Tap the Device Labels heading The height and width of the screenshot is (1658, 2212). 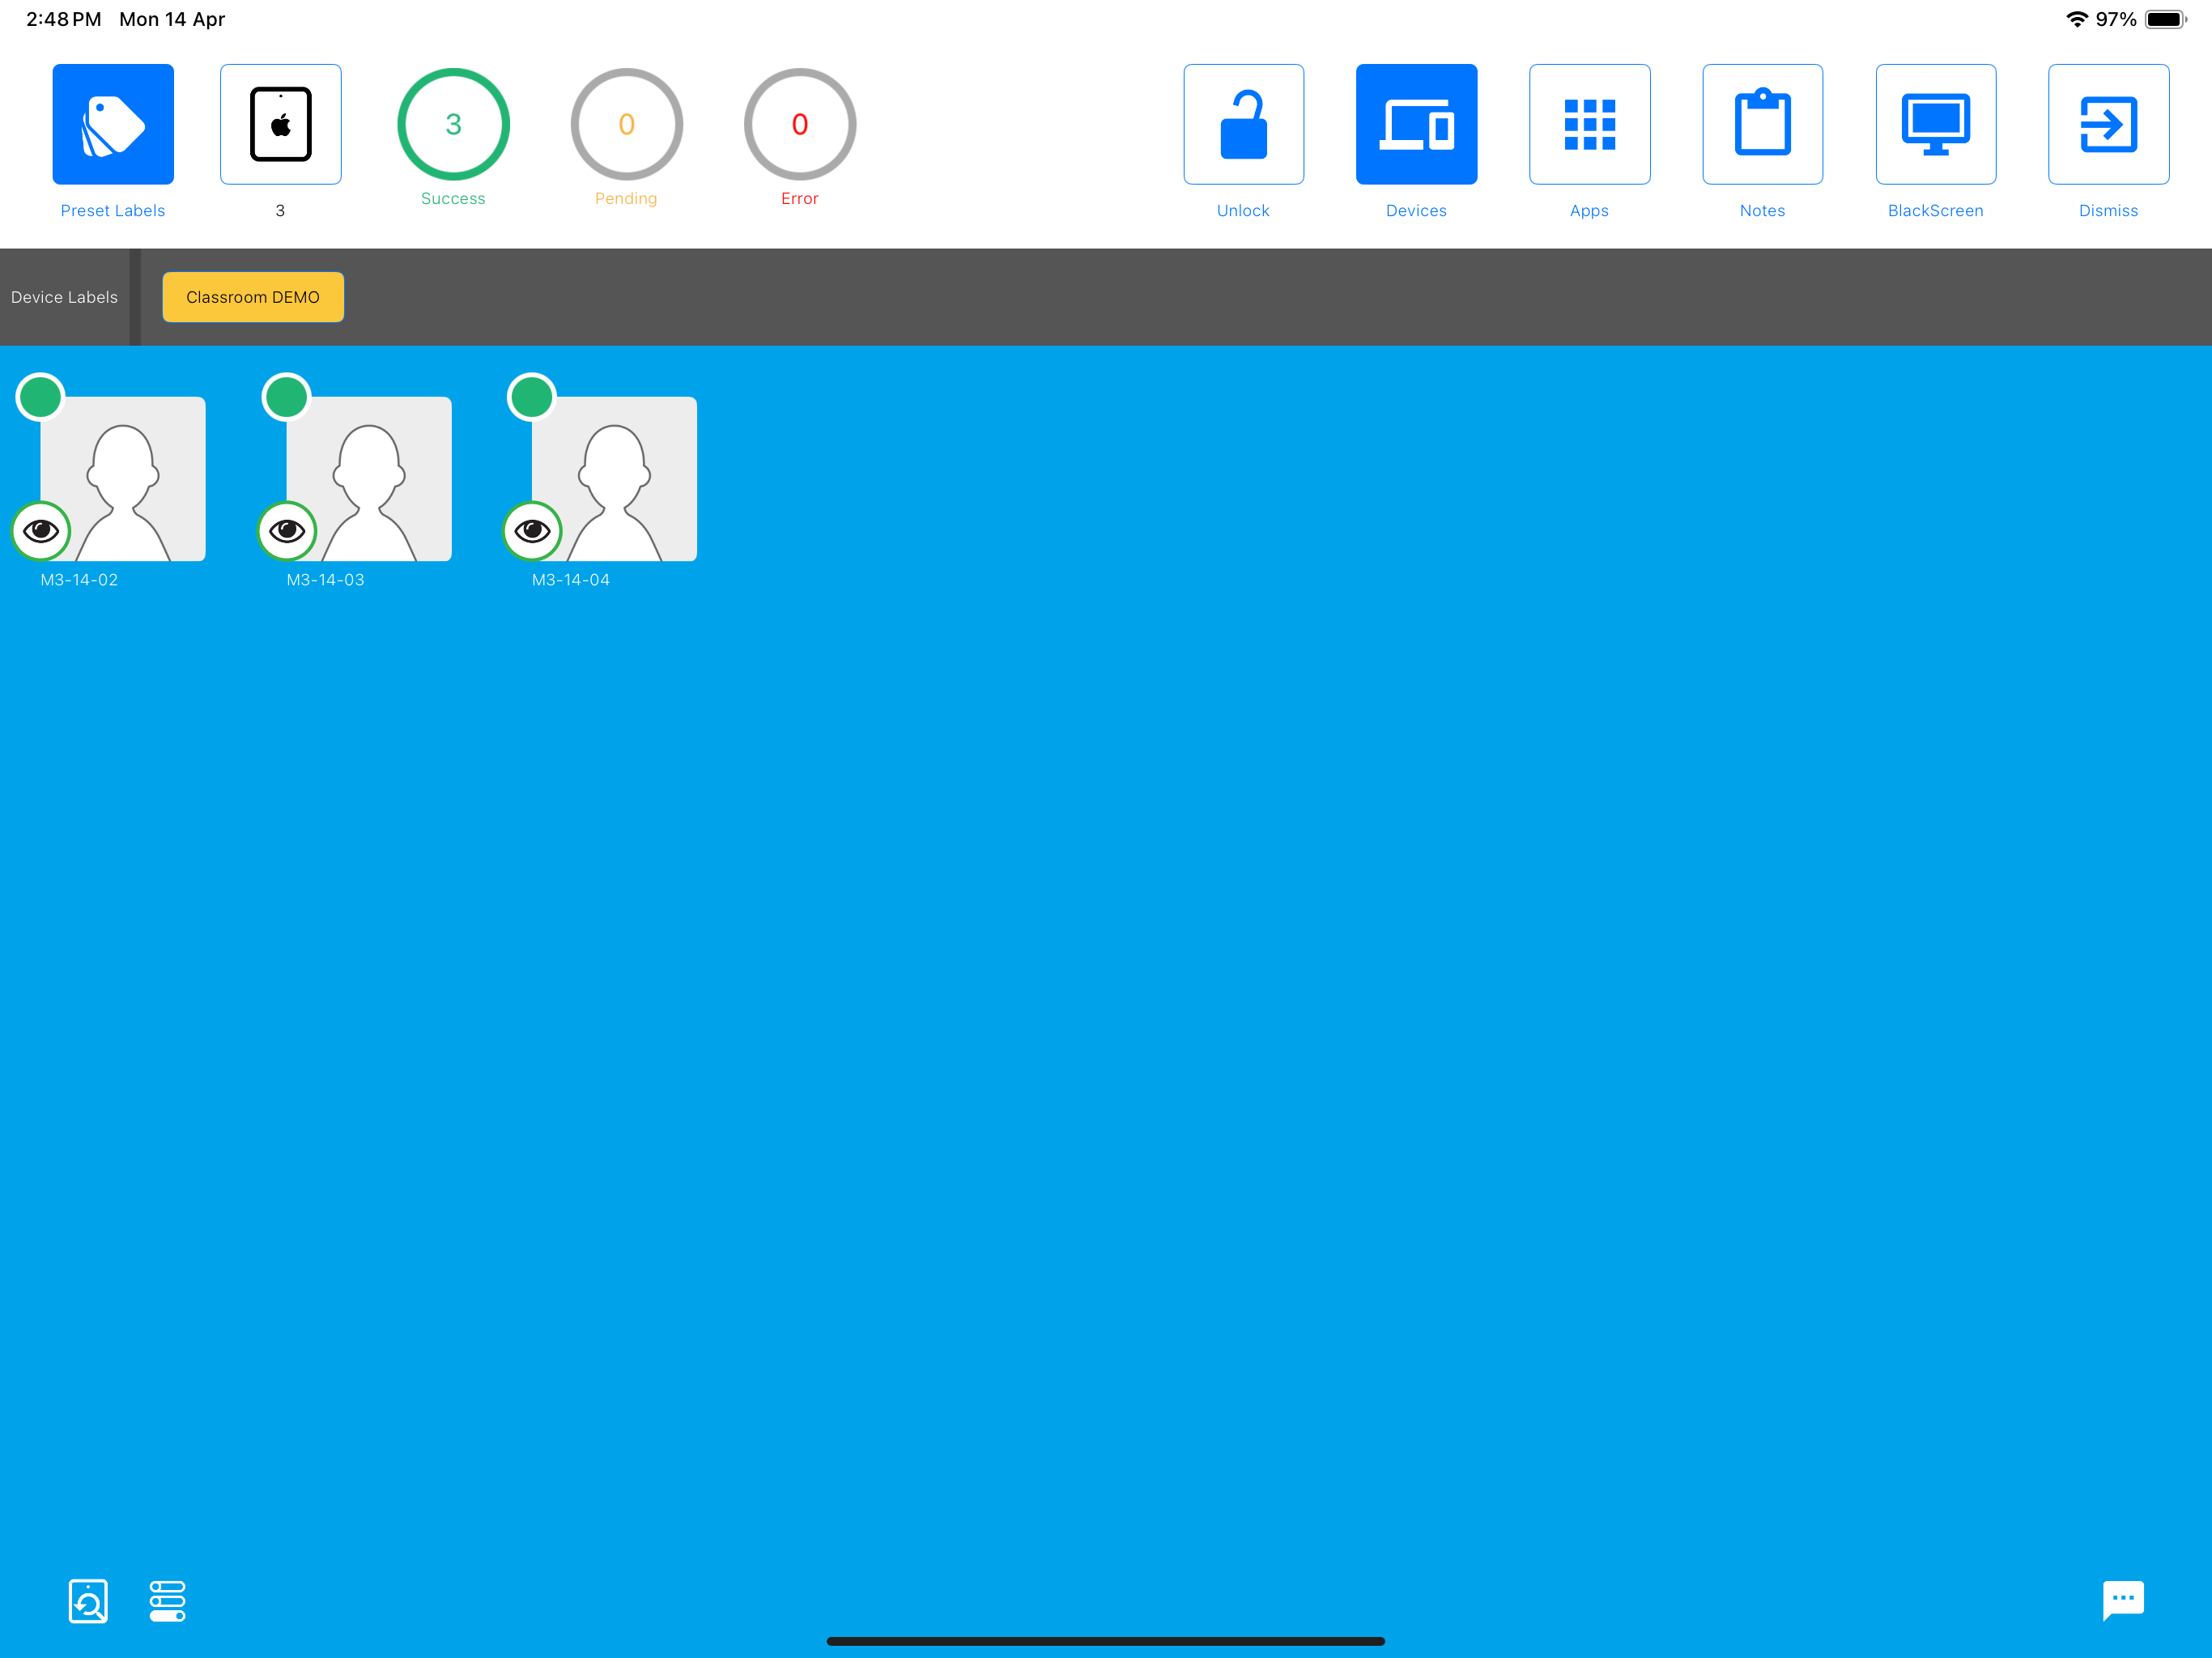pos(64,297)
